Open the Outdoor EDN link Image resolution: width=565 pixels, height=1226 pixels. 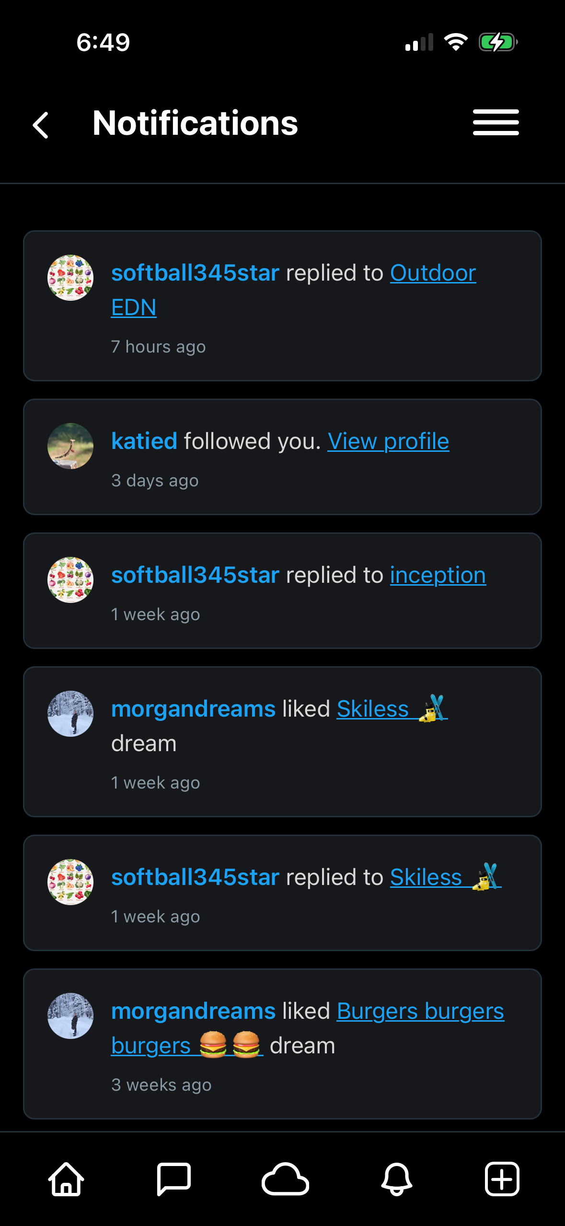coord(294,290)
